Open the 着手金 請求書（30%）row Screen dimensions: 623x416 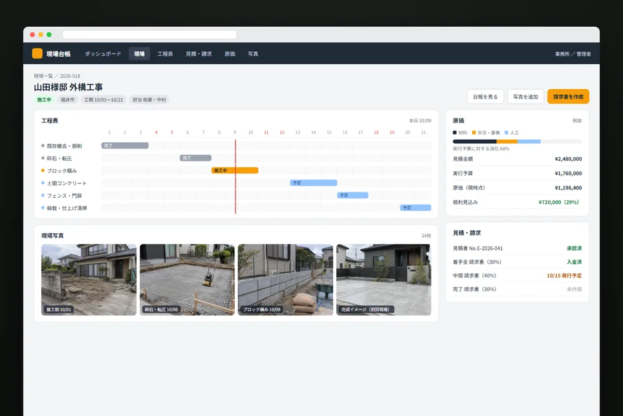tap(517, 262)
